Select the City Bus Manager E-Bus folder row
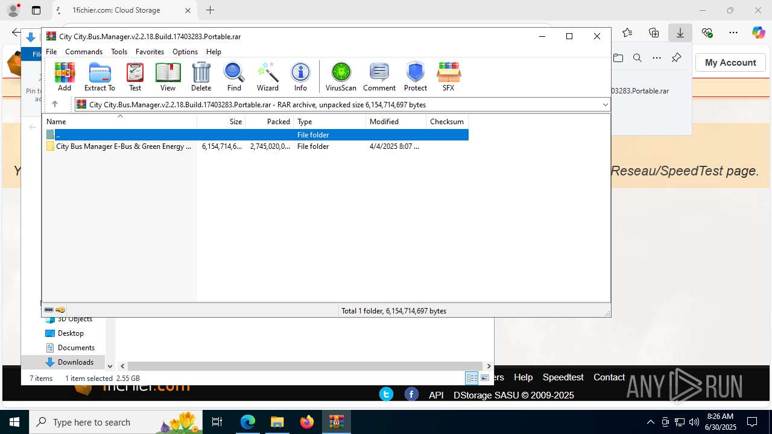The image size is (772, 434). pyautogui.click(x=256, y=146)
